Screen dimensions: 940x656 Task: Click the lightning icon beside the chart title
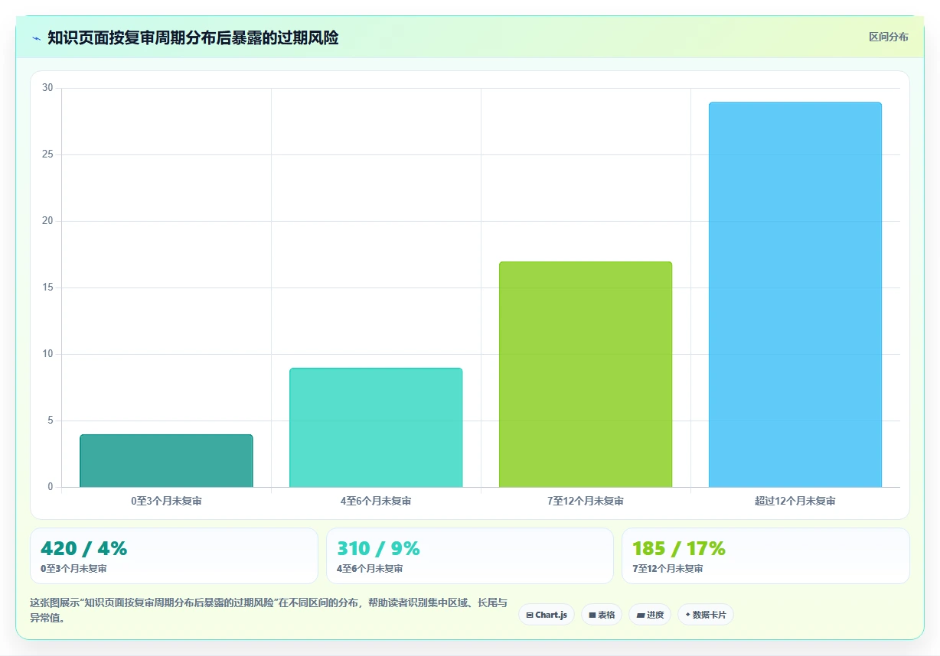tap(37, 38)
